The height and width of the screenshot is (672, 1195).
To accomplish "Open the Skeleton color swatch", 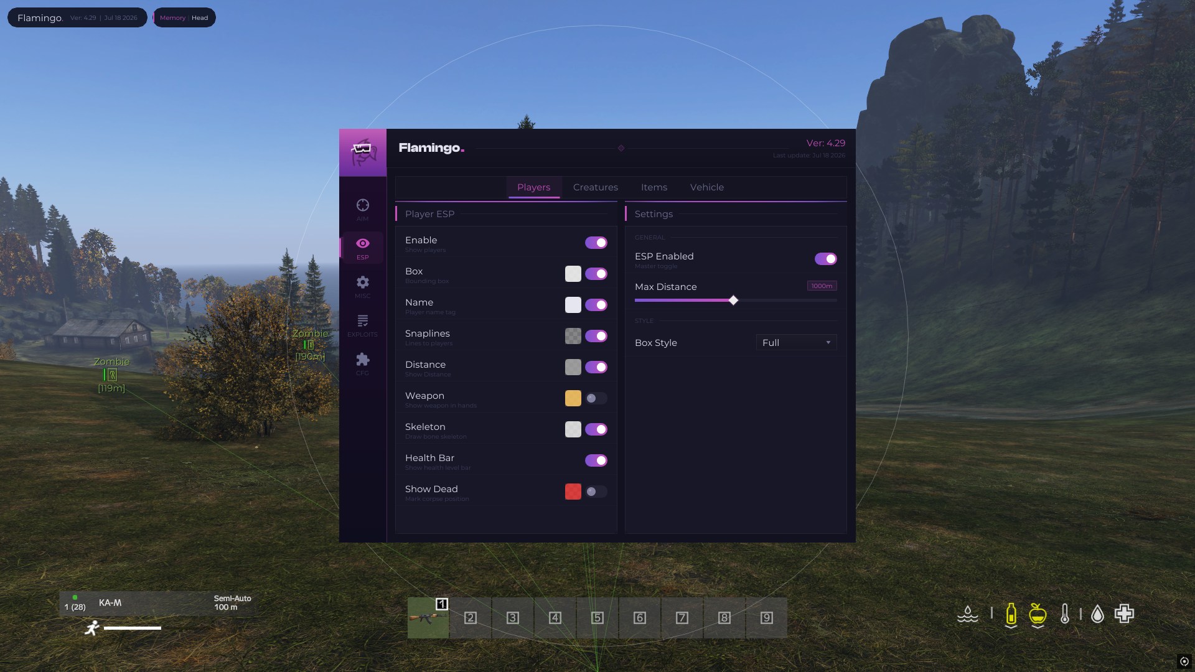I will point(573,429).
